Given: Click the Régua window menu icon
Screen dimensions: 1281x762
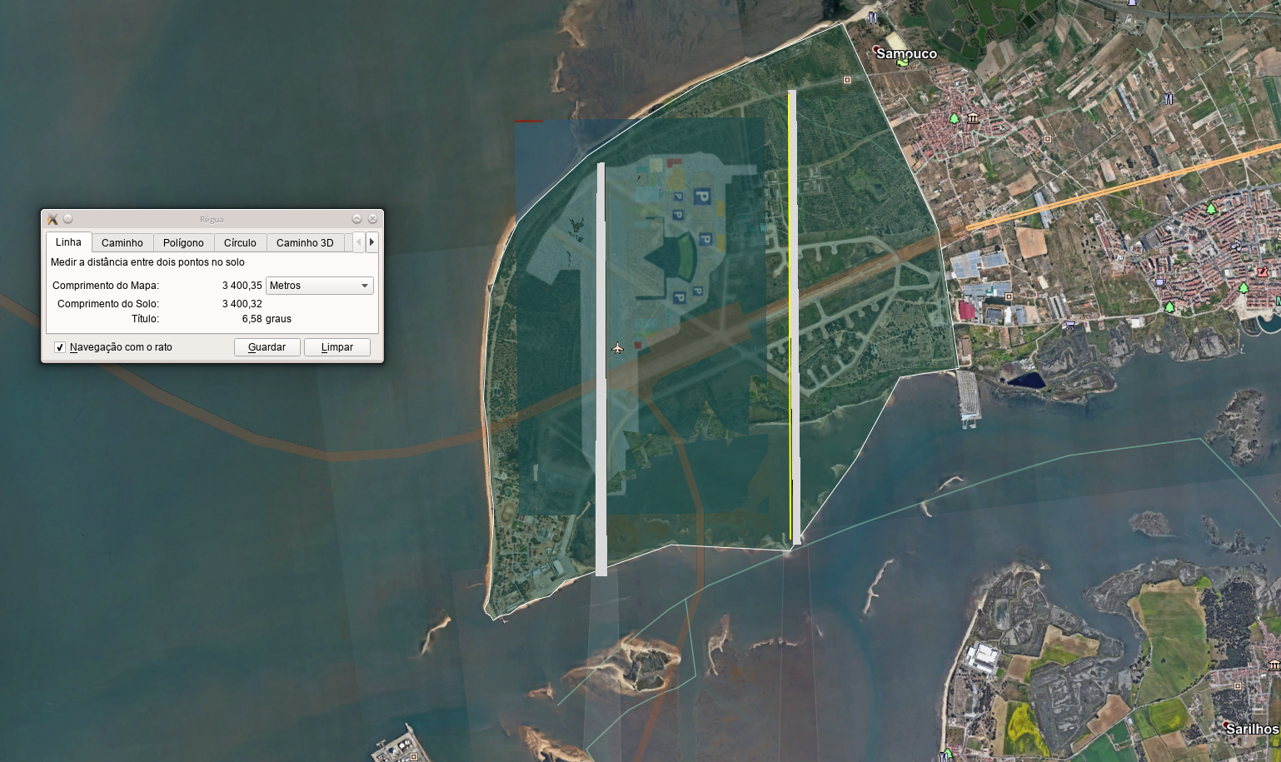Looking at the screenshot, I should coord(52,219).
